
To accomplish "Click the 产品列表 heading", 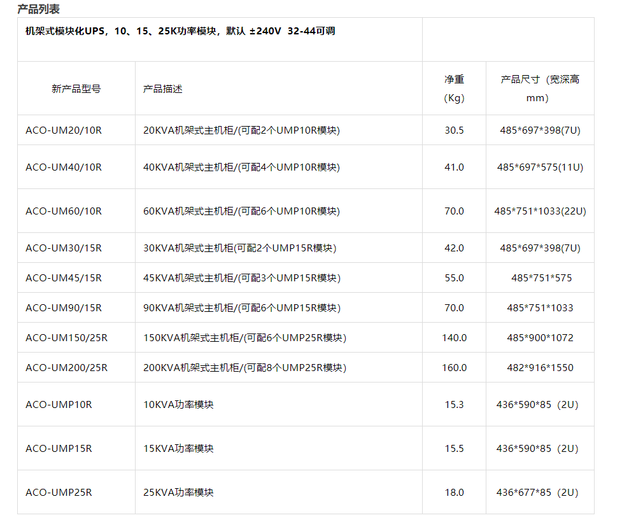I will pos(39,9).
